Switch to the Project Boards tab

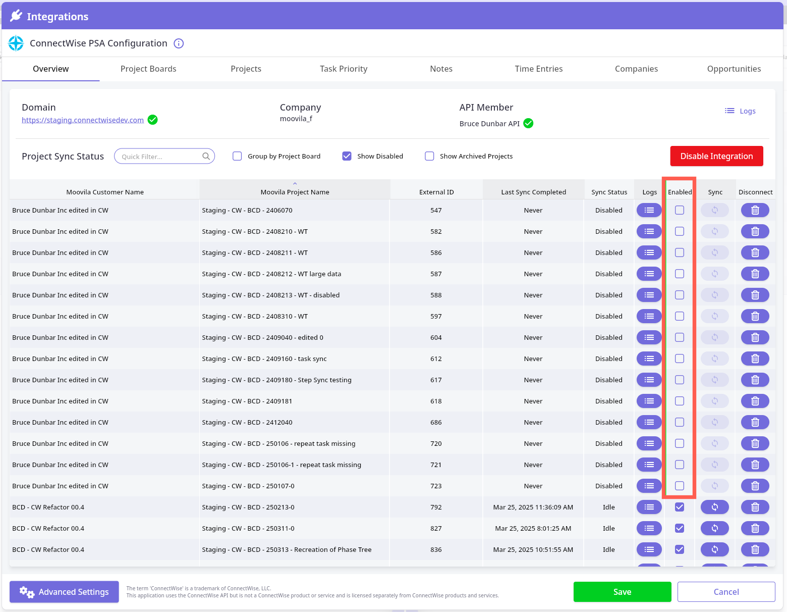(x=148, y=69)
